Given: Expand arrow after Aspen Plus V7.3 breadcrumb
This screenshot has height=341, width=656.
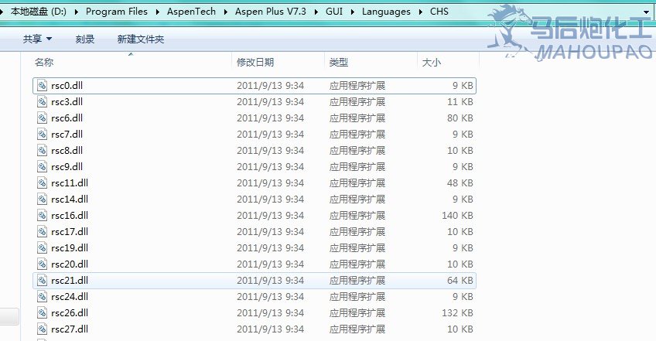Looking at the screenshot, I should (316, 12).
